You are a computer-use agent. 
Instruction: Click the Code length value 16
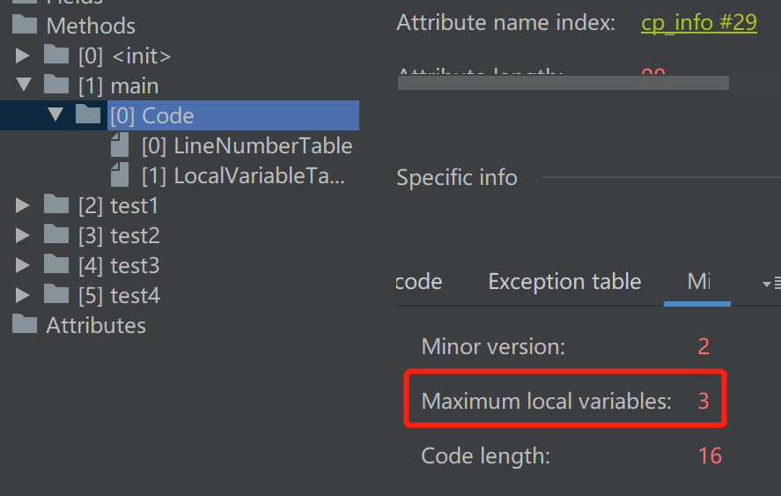[710, 455]
